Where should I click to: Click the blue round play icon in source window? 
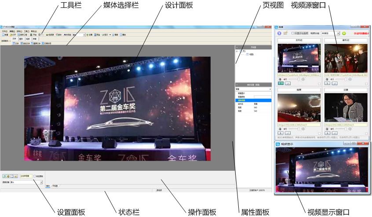point(279,33)
